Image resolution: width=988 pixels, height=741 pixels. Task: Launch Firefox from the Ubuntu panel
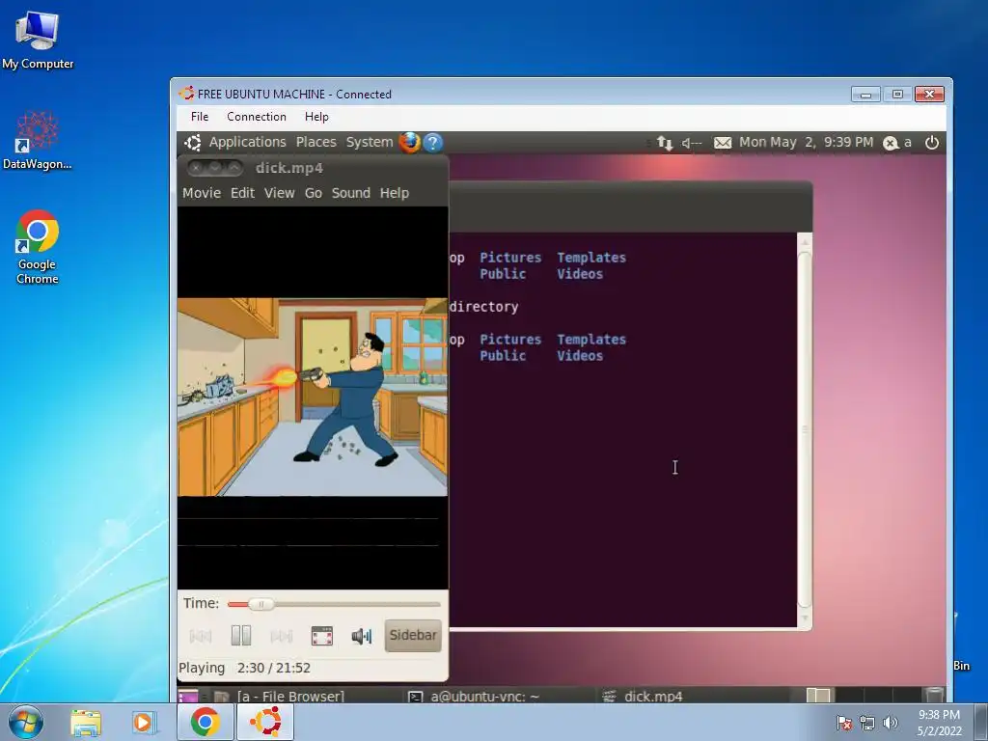click(x=409, y=143)
